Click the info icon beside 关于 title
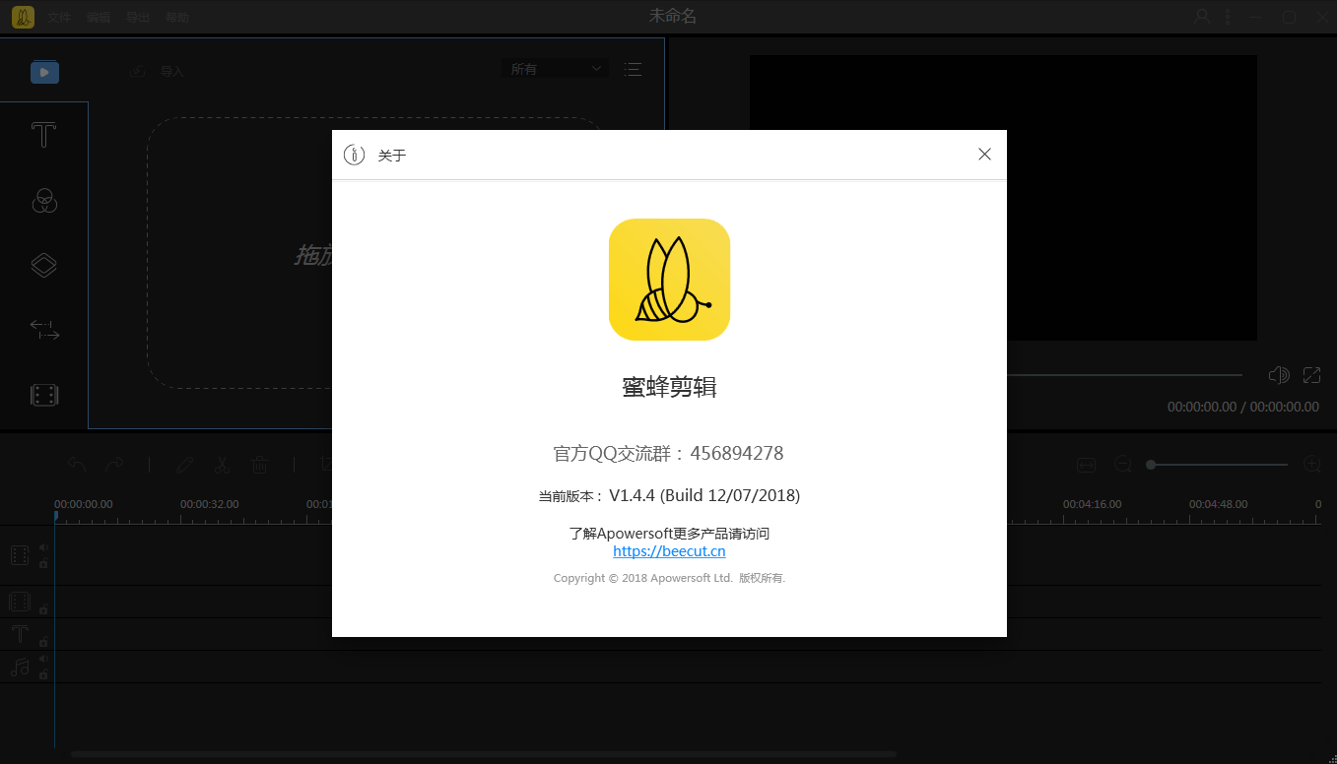The height and width of the screenshot is (764, 1337). pyautogui.click(x=354, y=155)
